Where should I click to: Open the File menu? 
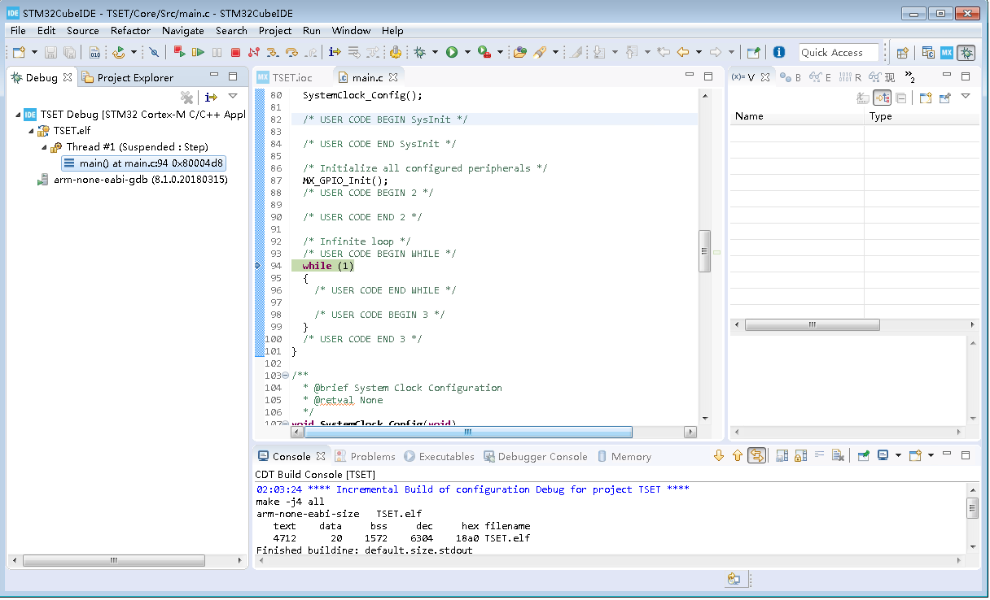18,30
